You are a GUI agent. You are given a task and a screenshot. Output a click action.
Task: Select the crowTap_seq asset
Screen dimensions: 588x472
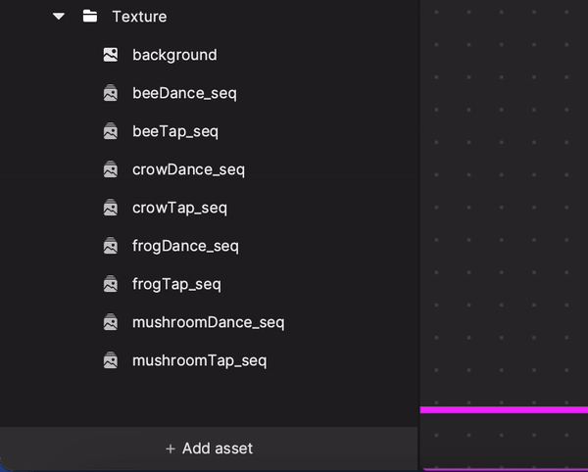[x=179, y=208]
